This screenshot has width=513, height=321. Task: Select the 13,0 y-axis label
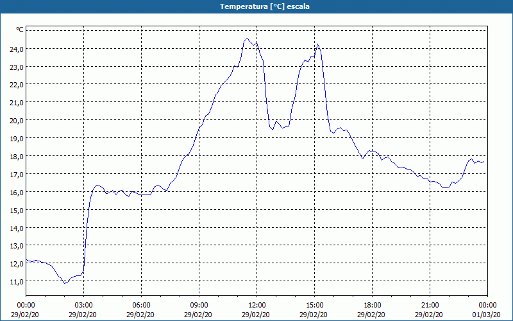[x=17, y=246]
